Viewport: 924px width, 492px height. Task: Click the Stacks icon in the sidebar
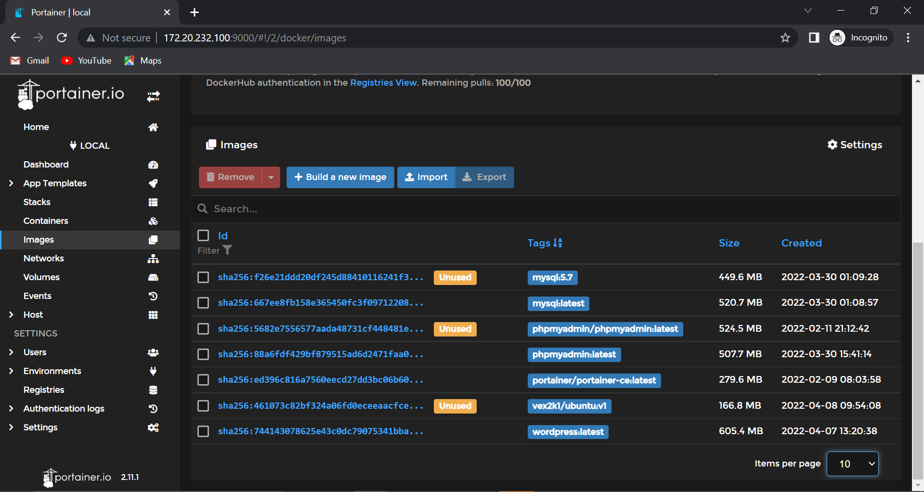[x=153, y=202]
